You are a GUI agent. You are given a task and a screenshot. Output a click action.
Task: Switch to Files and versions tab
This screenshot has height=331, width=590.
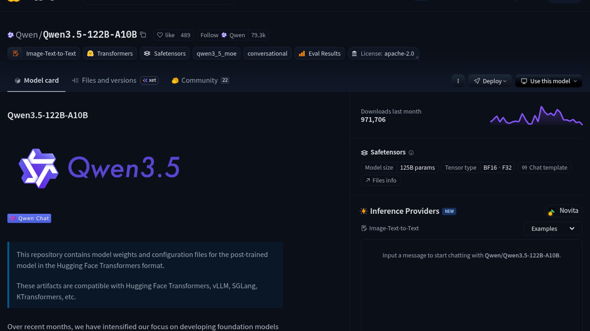tap(109, 80)
